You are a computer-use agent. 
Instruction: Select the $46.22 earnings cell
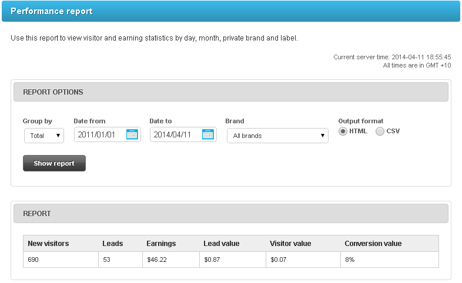tap(171, 260)
